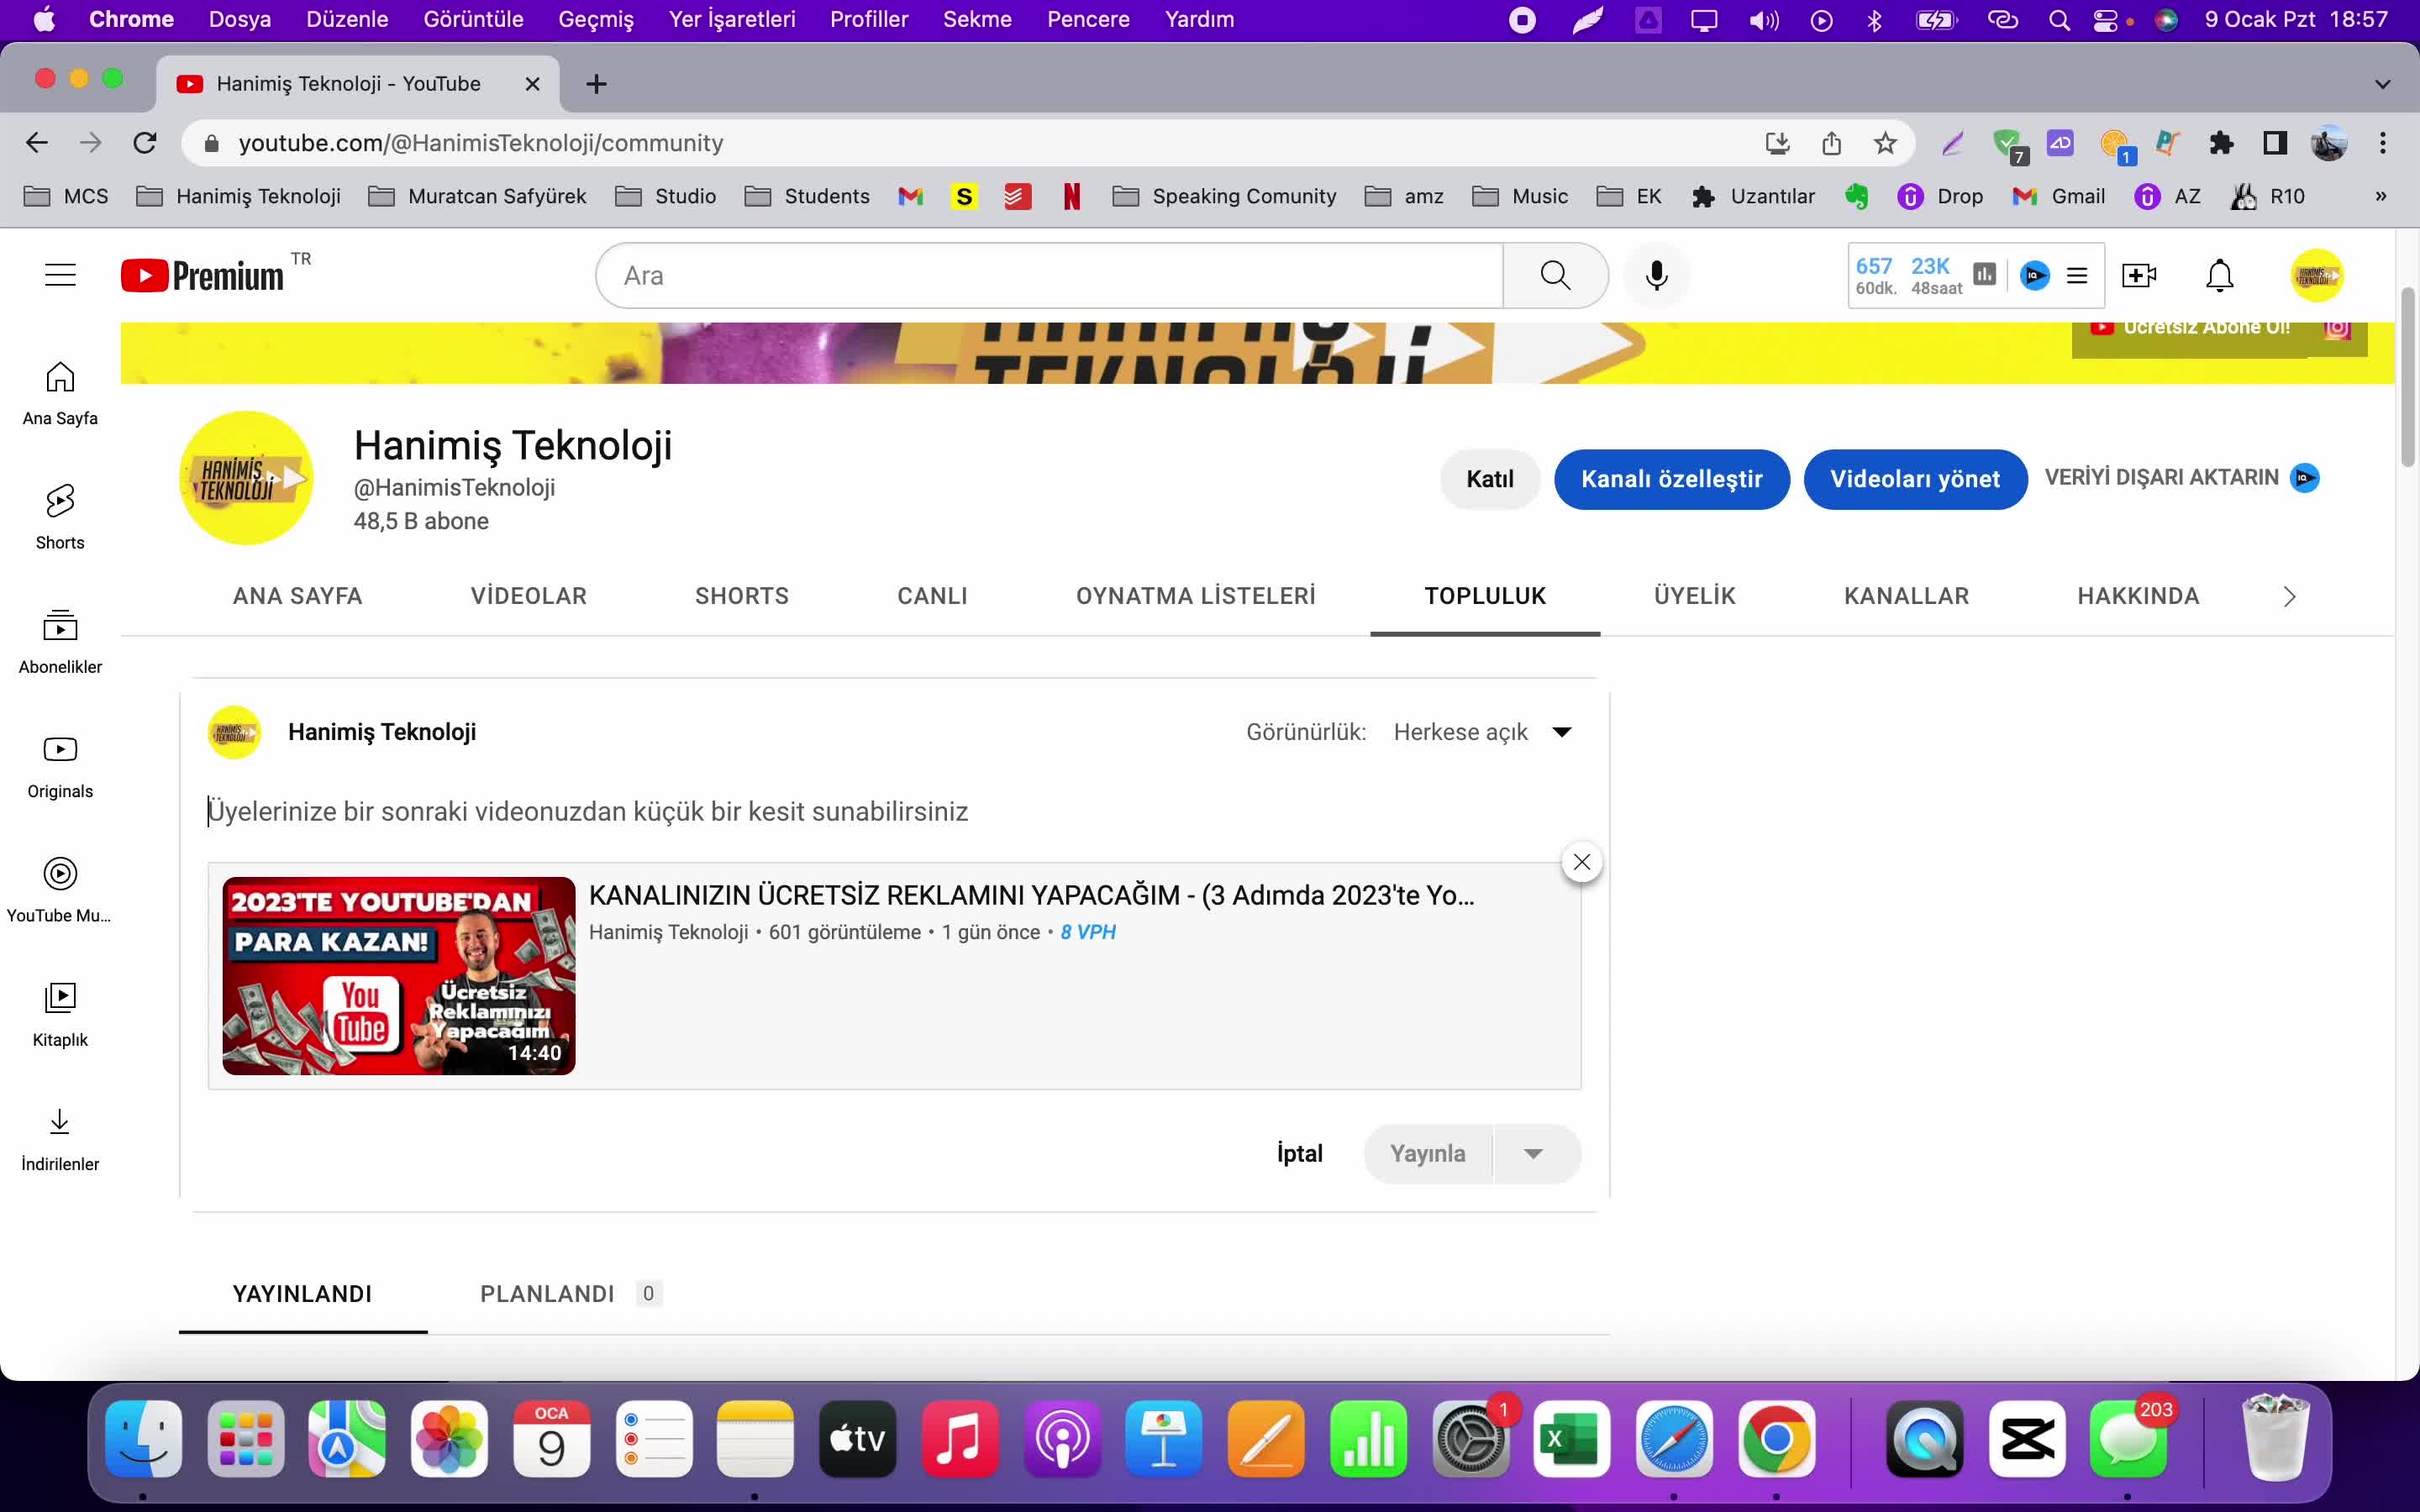This screenshot has height=1512, width=2420.
Task: Expand hidden bookmarks with double chevron
Action: point(2381,196)
